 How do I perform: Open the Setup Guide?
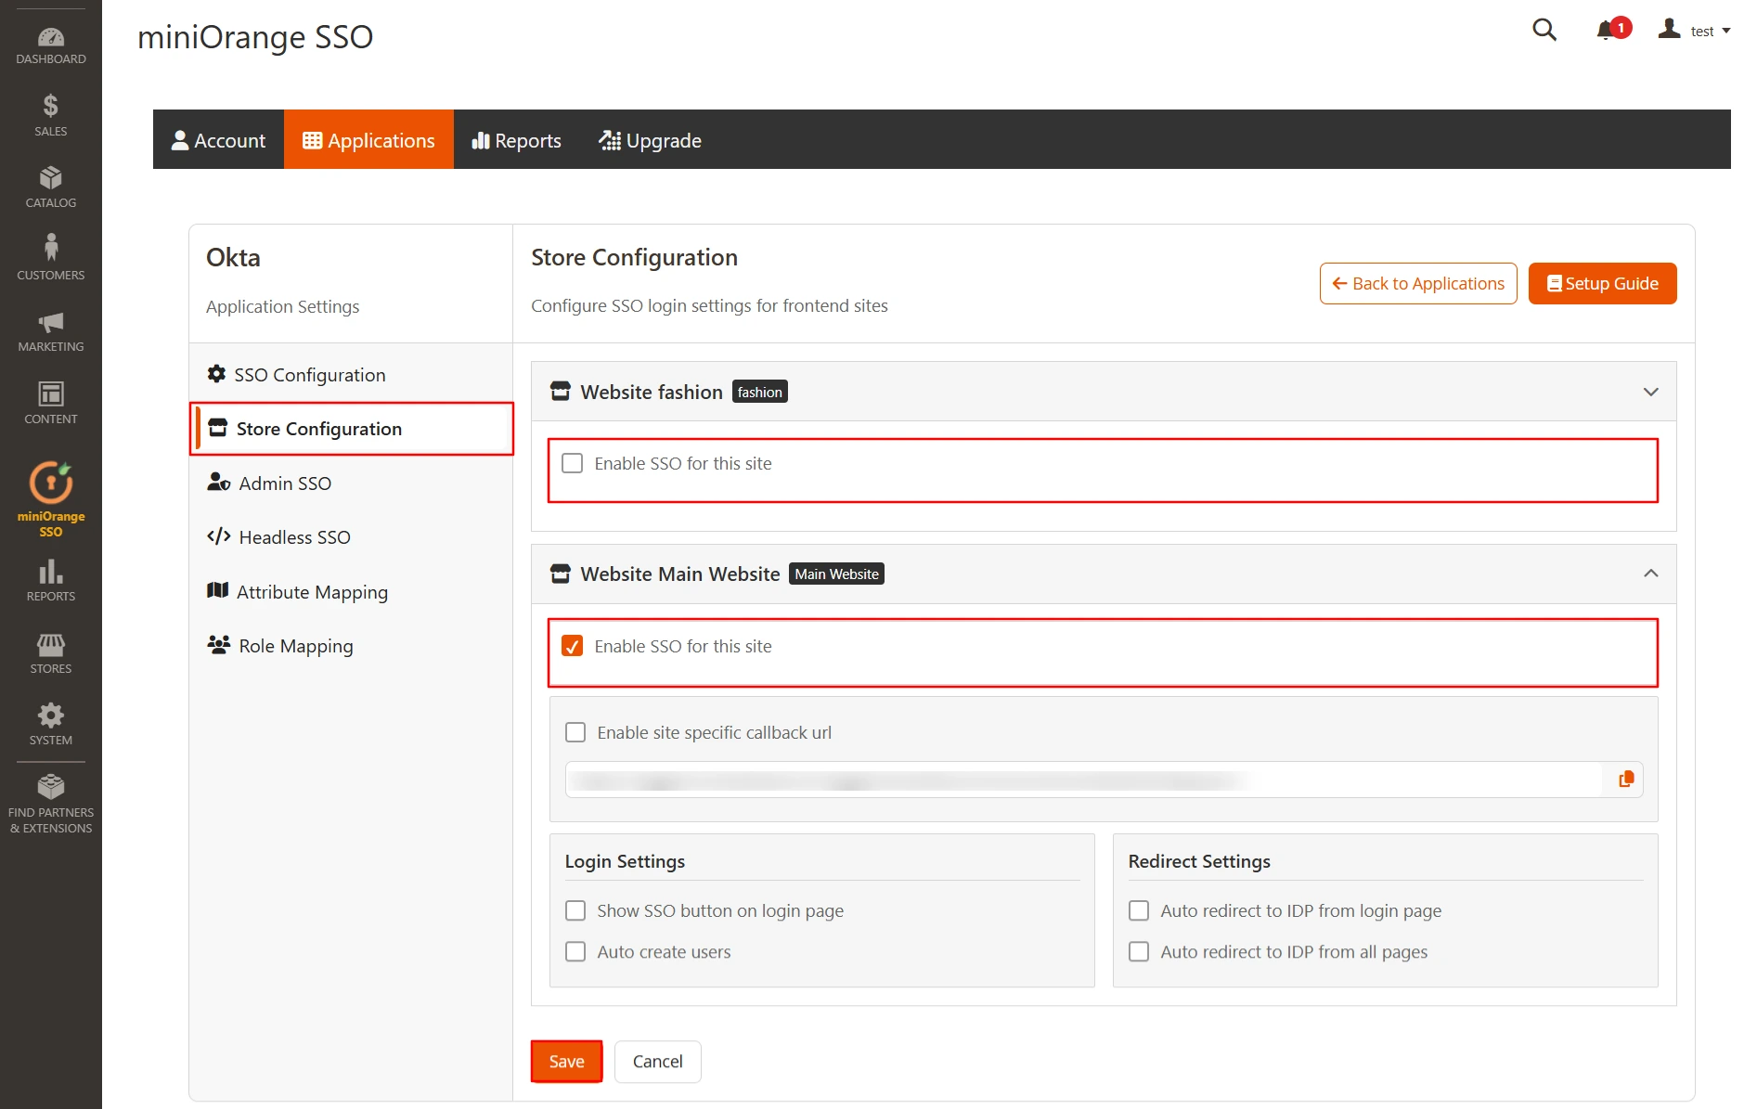(1602, 283)
